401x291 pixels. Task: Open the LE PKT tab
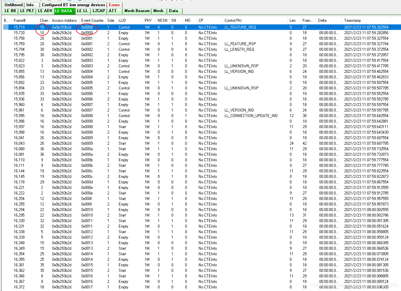[x=27, y=11]
